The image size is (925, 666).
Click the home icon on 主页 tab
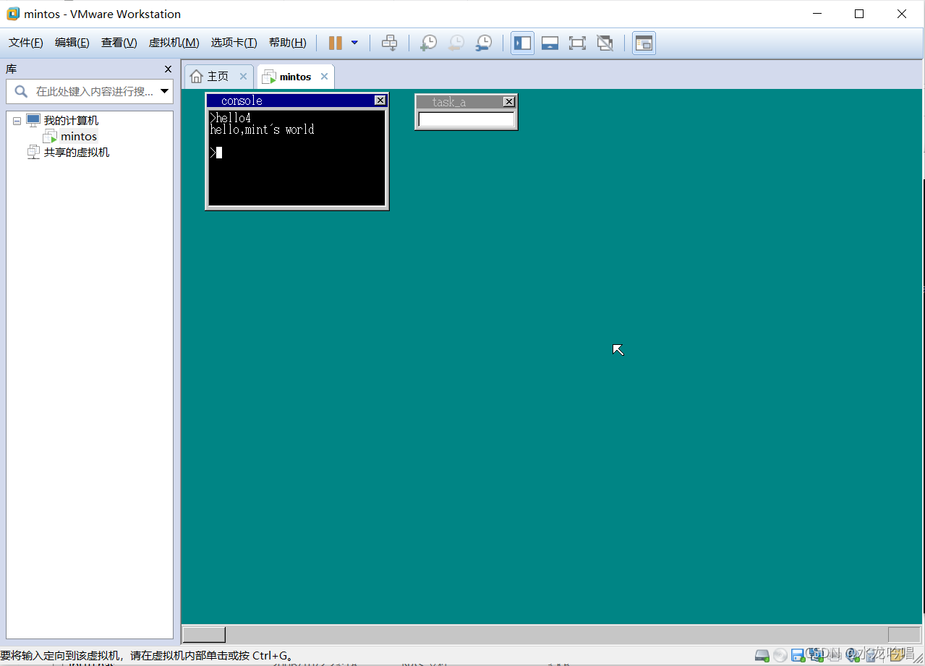coord(196,76)
